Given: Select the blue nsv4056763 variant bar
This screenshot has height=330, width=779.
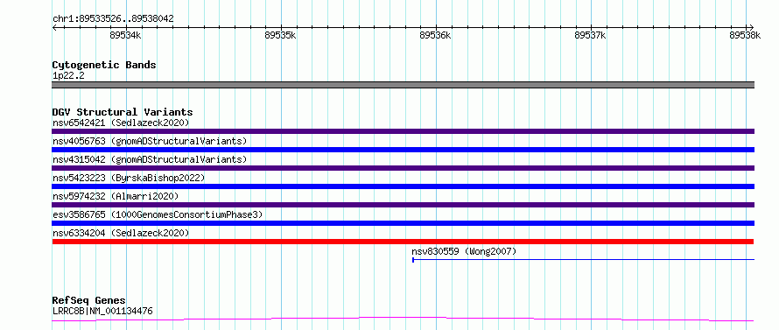Looking at the screenshot, I should point(403,150).
